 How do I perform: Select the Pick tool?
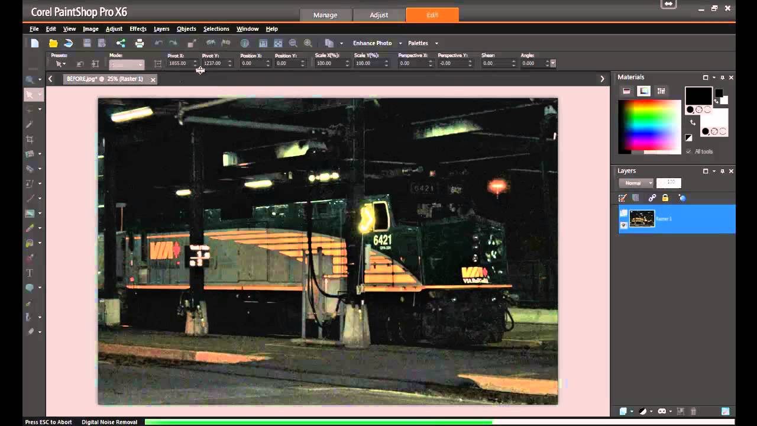coord(30,94)
